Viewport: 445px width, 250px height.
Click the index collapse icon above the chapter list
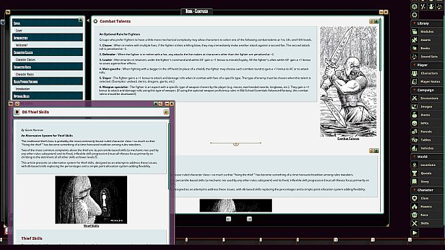coord(81,20)
